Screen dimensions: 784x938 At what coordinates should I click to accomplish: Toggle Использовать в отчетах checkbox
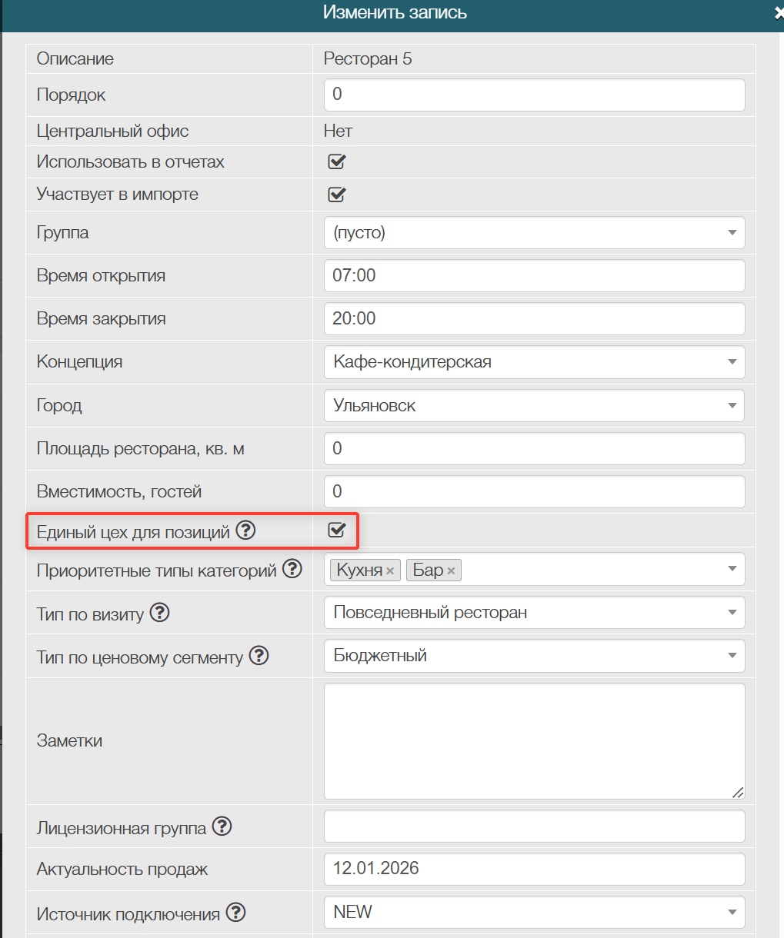click(336, 161)
